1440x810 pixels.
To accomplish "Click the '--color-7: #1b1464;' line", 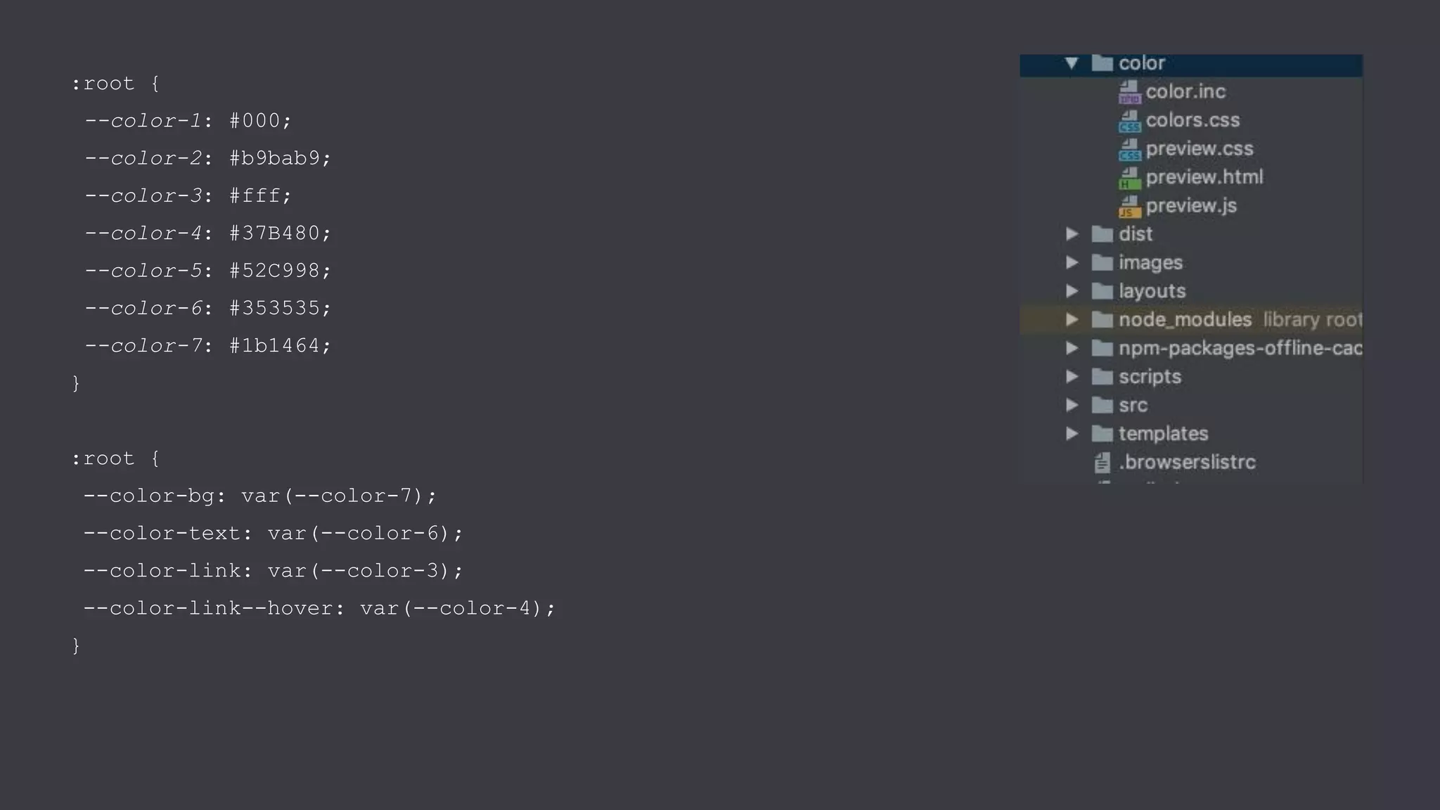I will [x=207, y=346].
